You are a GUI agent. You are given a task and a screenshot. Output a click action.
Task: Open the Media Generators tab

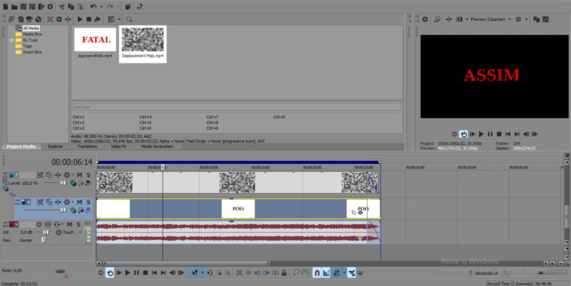pyautogui.click(x=157, y=147)
